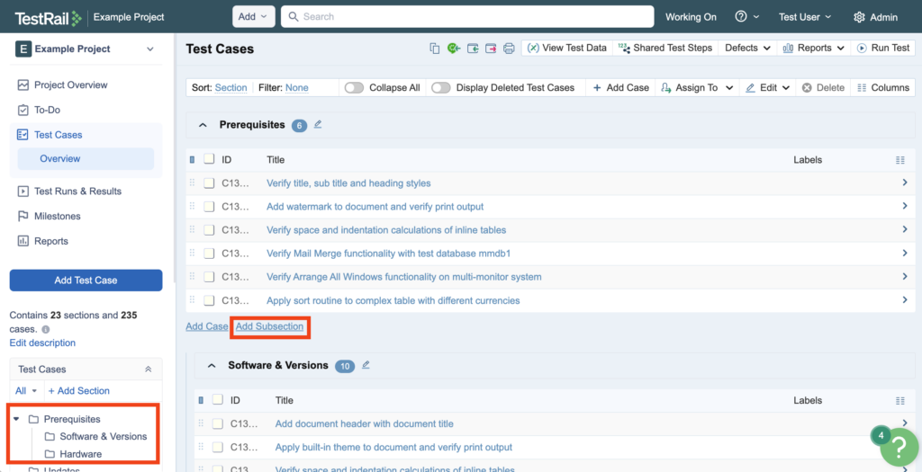
Task: Open the Reports dropdown in toolbar
Action: [x=814, y=49]
